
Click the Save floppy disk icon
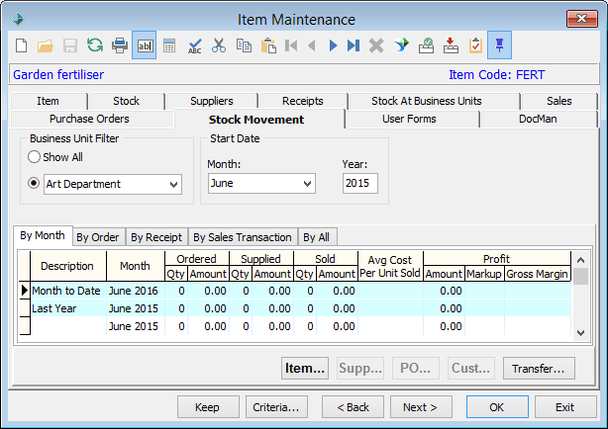click(x=69, y=45)
